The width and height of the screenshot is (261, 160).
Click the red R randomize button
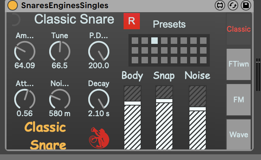[x=132, y=21]
